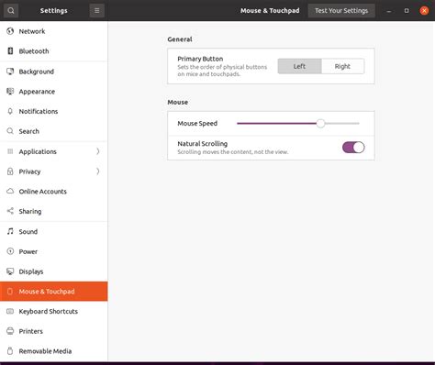Click the Primary Button label text

[200, 59]
